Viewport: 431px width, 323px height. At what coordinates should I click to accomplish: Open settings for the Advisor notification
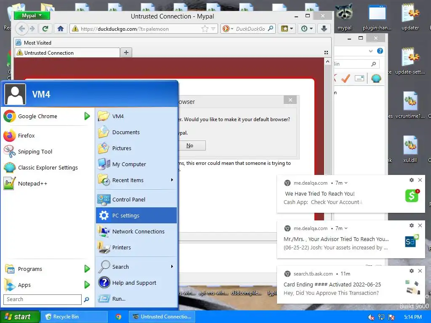coord(412,225)
